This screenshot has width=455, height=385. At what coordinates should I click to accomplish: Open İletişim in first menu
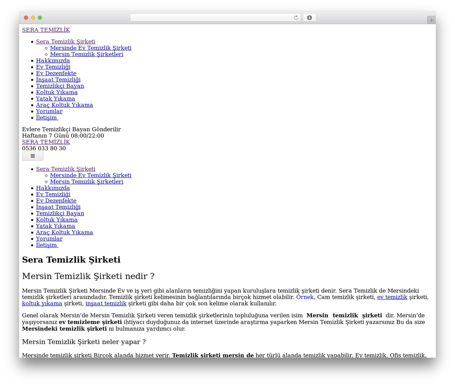pyautogui.click(x=47, y=118)
